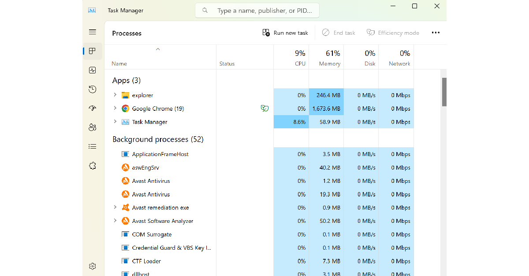Expand Avast Software Analyzer process

click(115, 221)
